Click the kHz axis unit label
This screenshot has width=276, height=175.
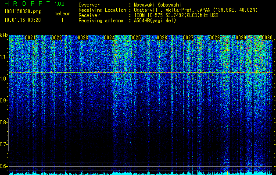click(4, 35)
